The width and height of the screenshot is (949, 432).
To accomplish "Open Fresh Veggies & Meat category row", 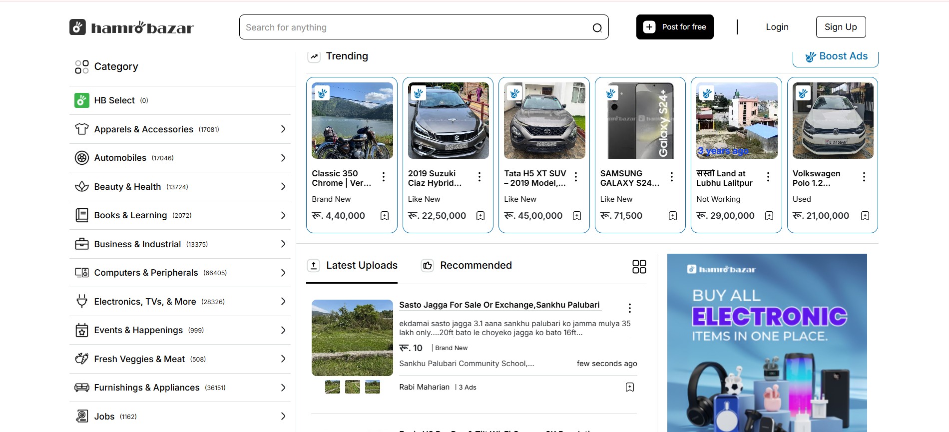I will coord(180,359).
